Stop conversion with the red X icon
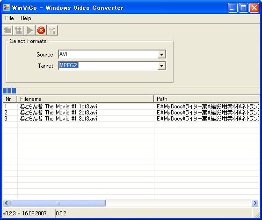 coord(41,30)
